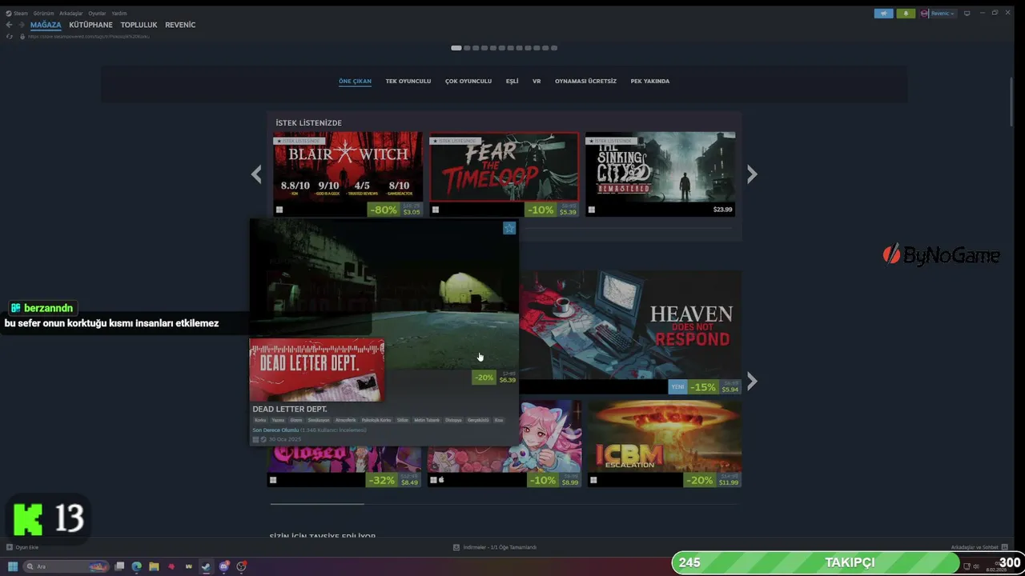Click the store URL address text
The image size is (1025, 576).
tap(89, 36)
